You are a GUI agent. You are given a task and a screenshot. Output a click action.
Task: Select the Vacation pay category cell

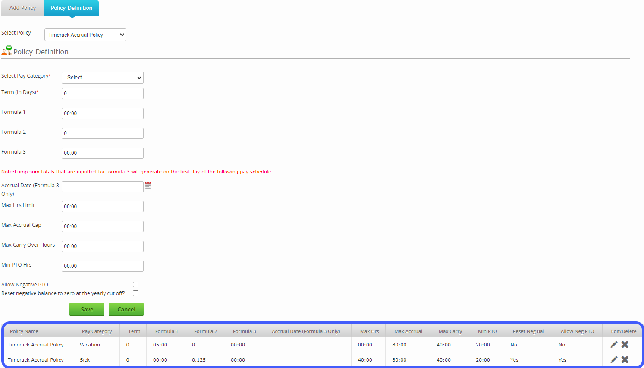(90, 345)
